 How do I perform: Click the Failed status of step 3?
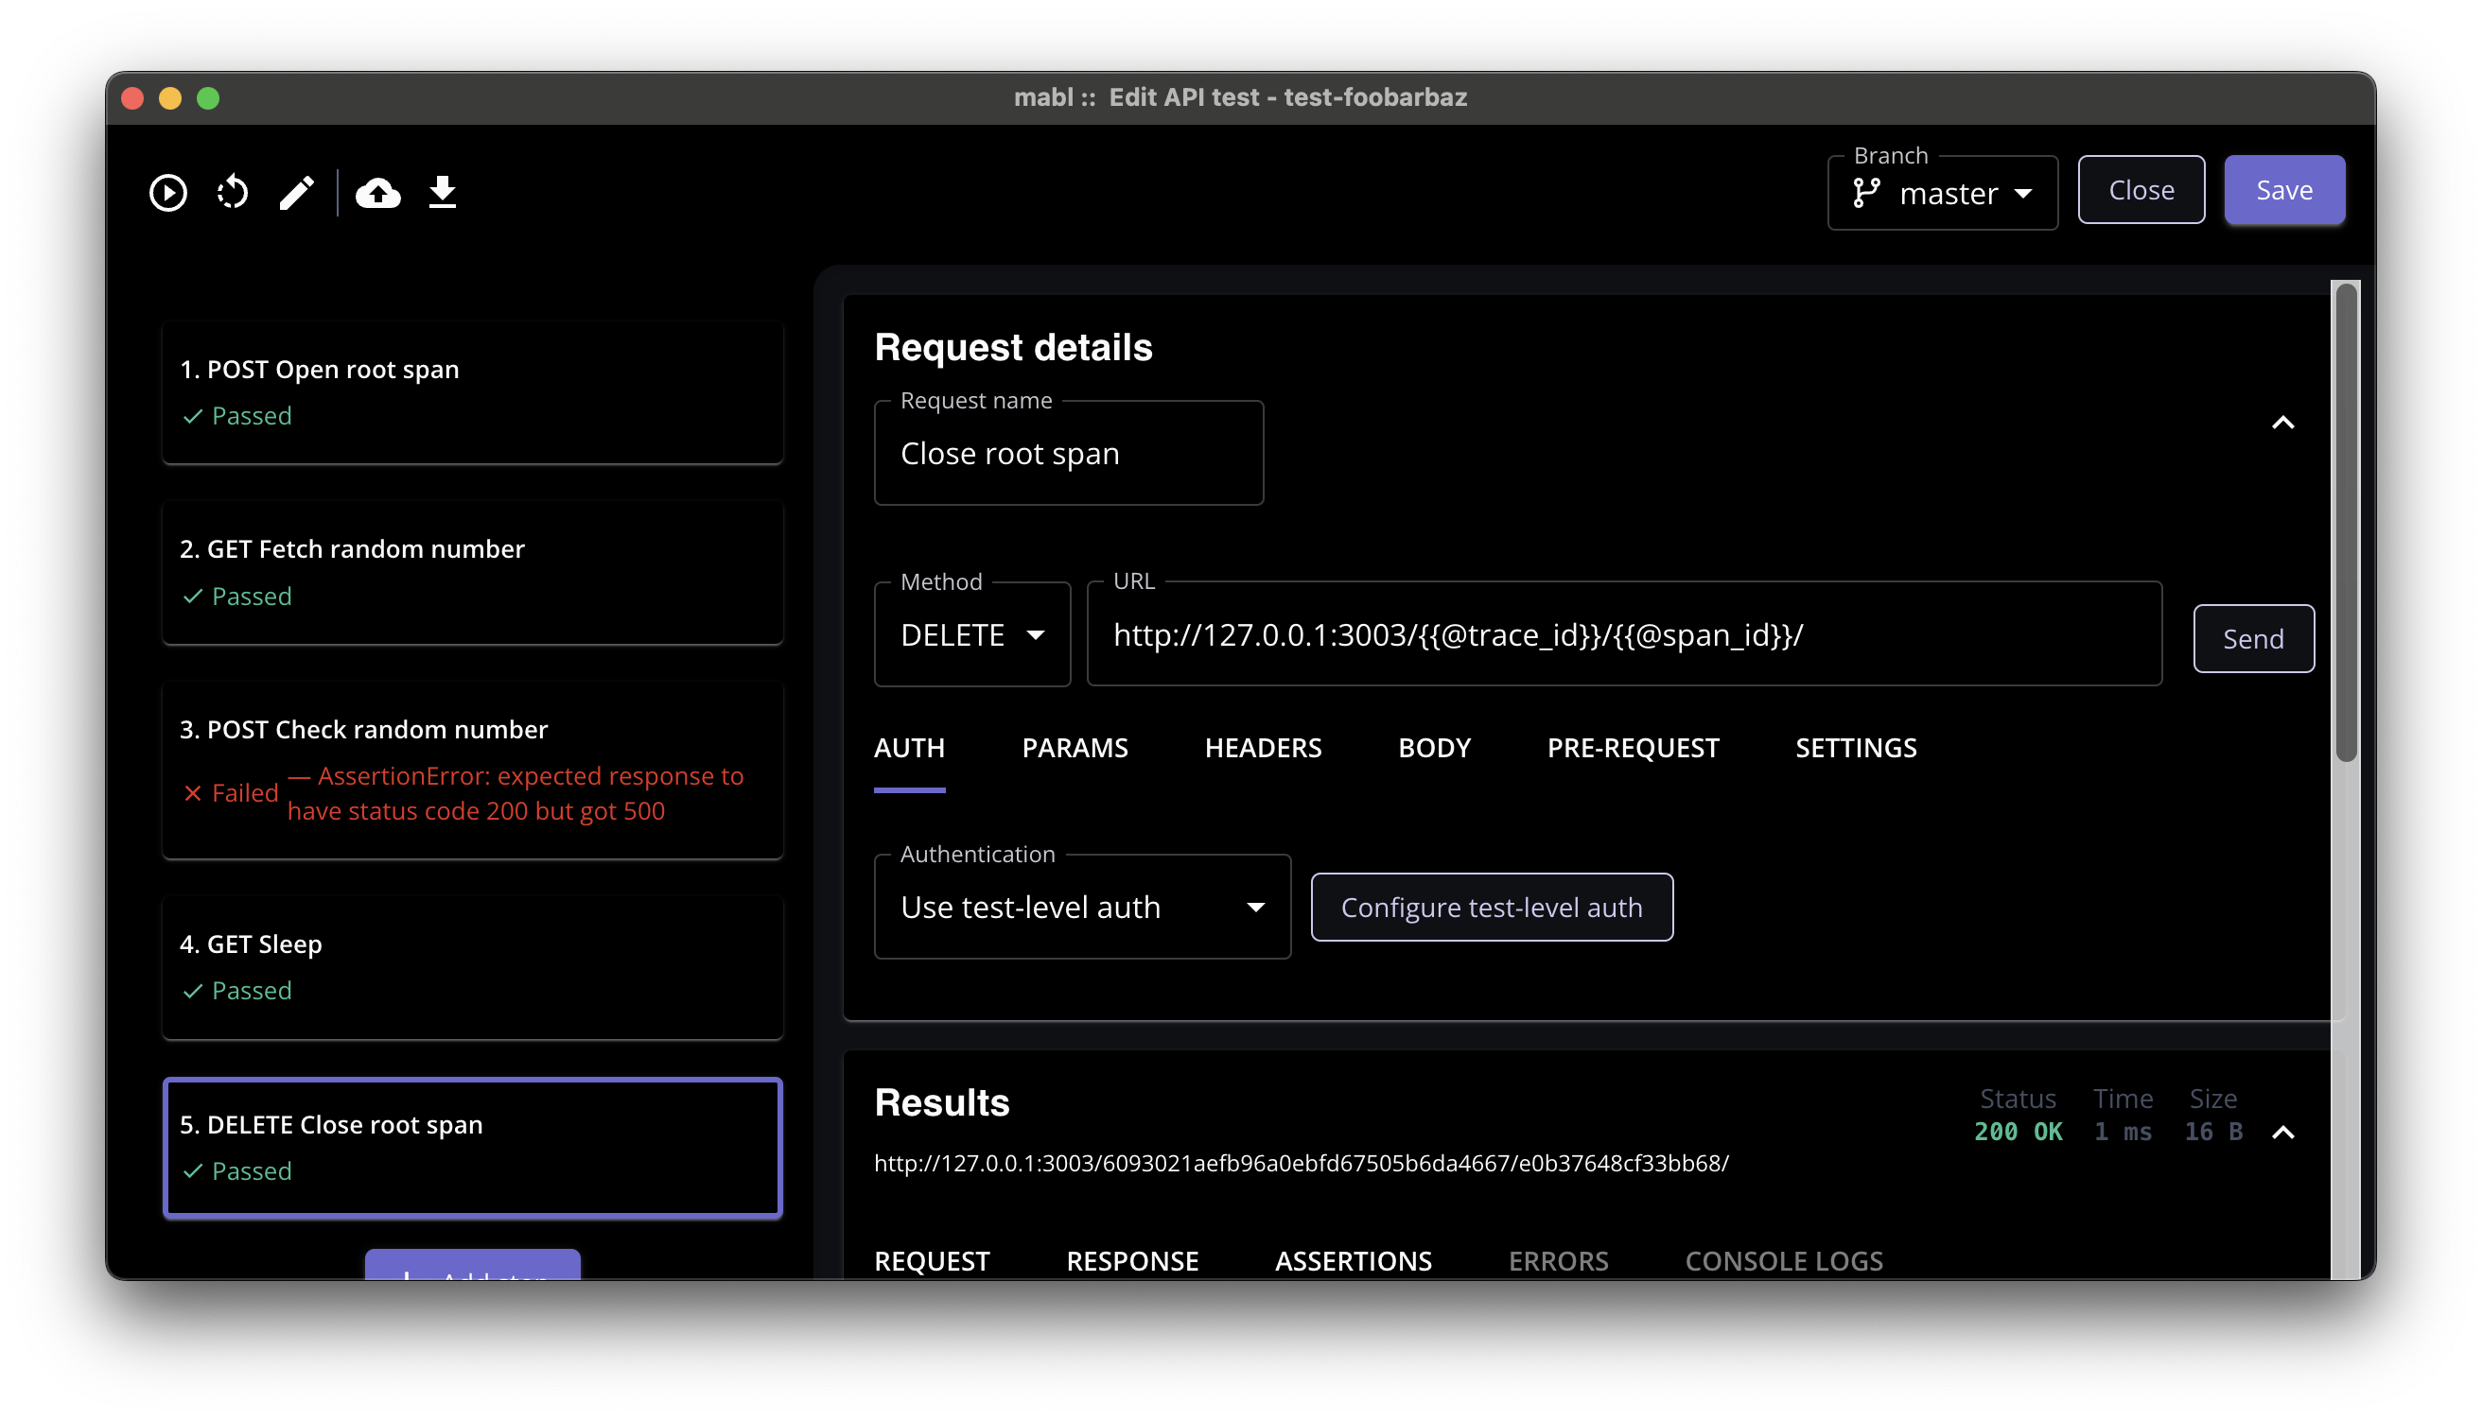click(x=231, y=793)
